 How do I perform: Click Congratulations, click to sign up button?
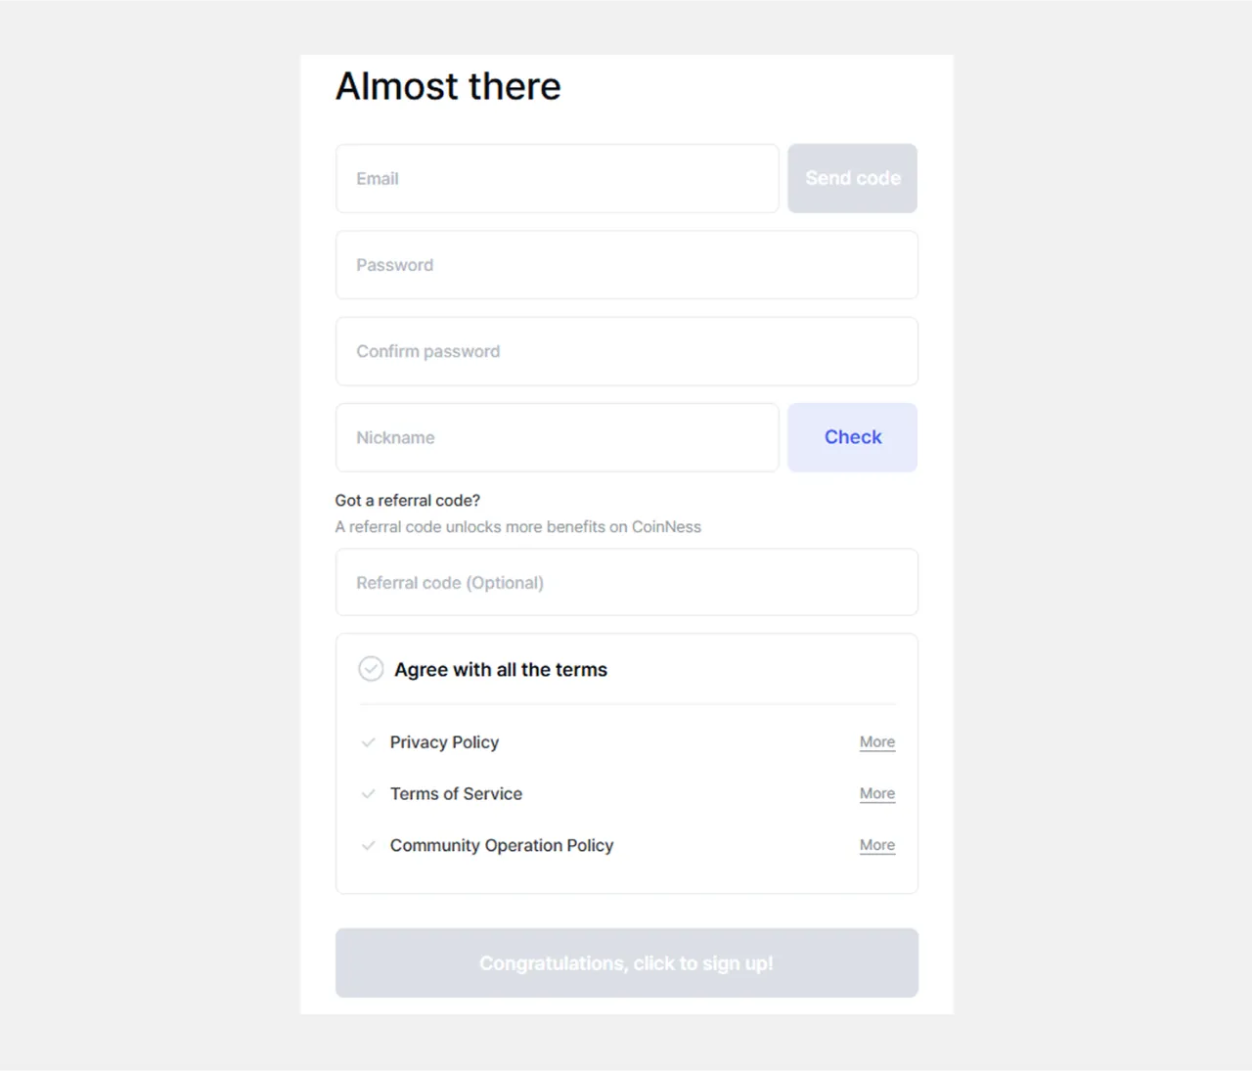627,963
